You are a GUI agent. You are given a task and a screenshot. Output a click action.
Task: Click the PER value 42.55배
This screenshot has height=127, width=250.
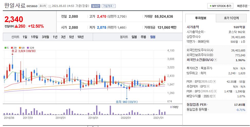pos(232,82)
